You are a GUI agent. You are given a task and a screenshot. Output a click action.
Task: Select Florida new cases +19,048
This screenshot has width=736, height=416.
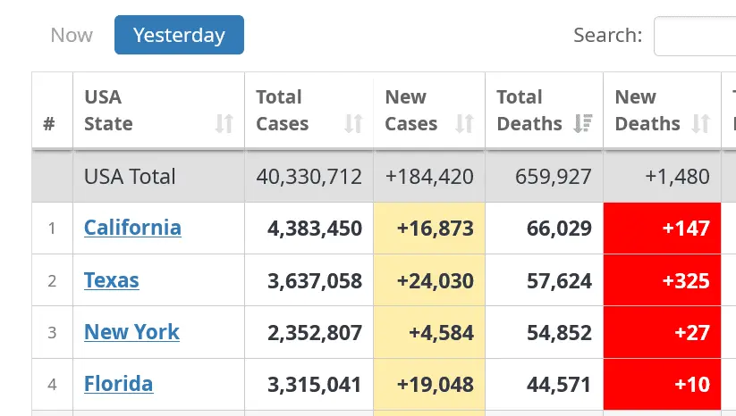point(436,385)
